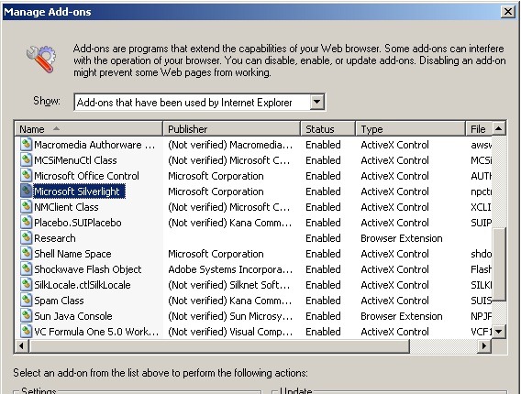Click Sun Microsystems publisher cell
Image resolution: width=521 pixels, height=394 pixels.
click(230, 316)
